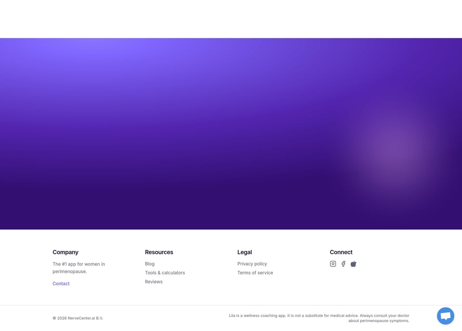Open the Apple App Store icon

[x=354, y=264]
